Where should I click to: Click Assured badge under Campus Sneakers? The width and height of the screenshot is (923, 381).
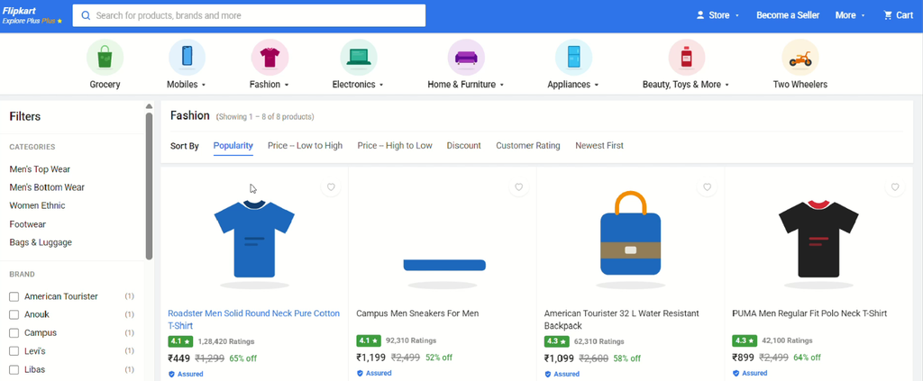tap(374, 374)
